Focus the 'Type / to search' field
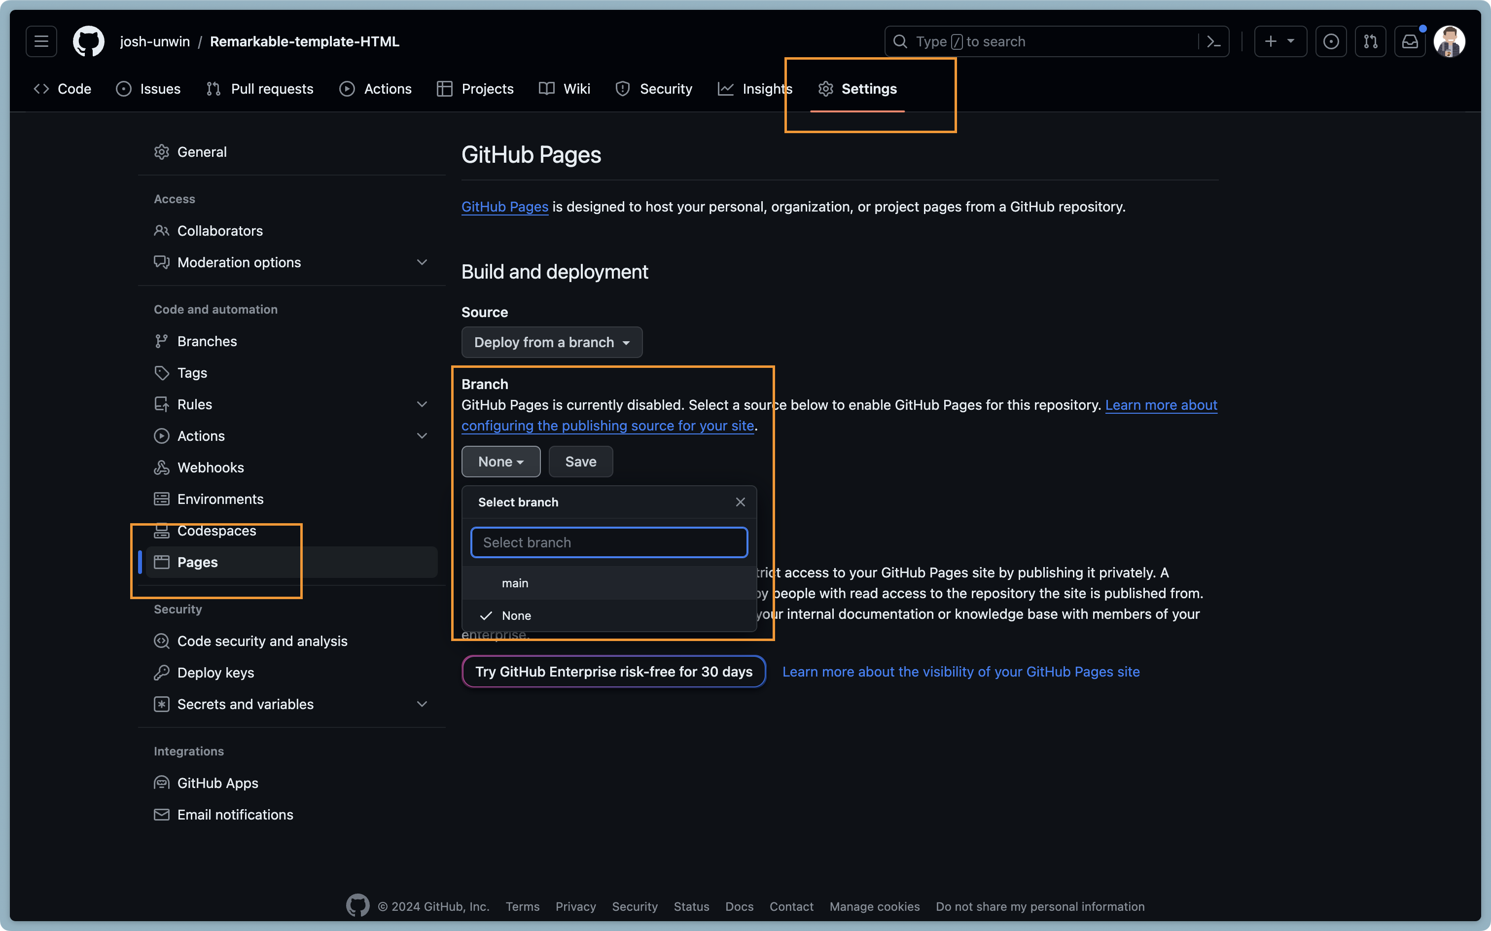The height and width of the screenshot is (931, 1491). pyautogui.click(x=1042, y=41)
